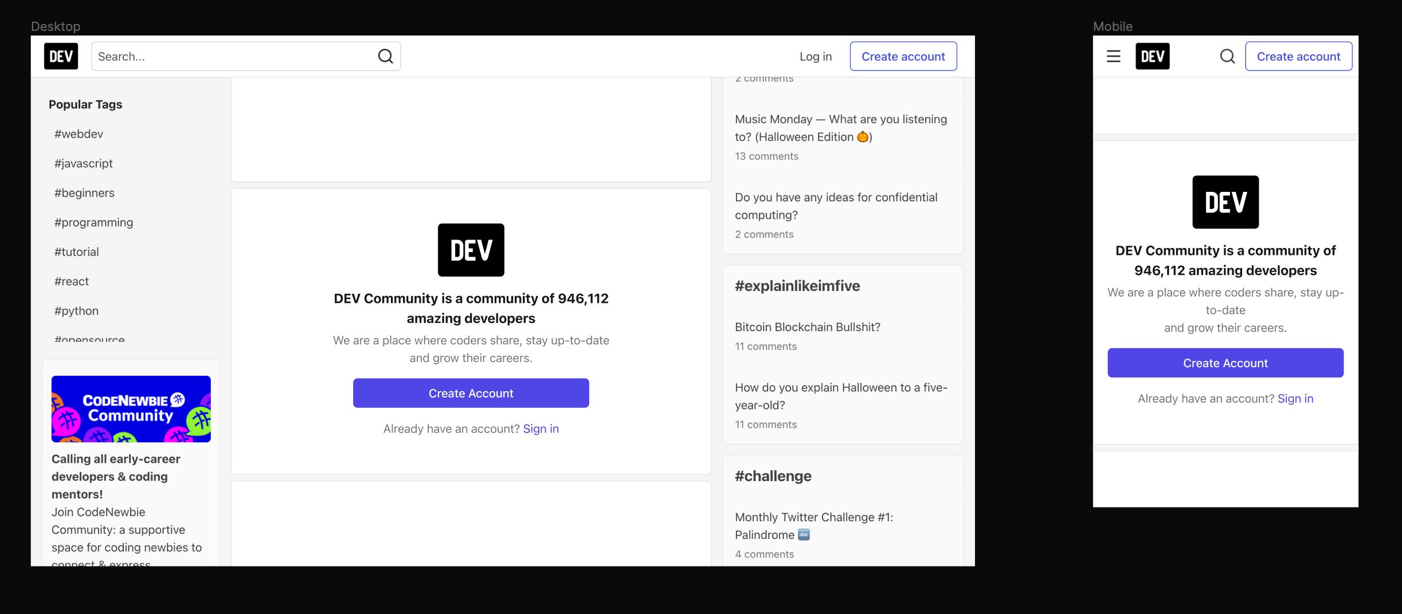Click the search magnifier icon
The height and width of the screenshot is (614, 1402).
point(385,56)
